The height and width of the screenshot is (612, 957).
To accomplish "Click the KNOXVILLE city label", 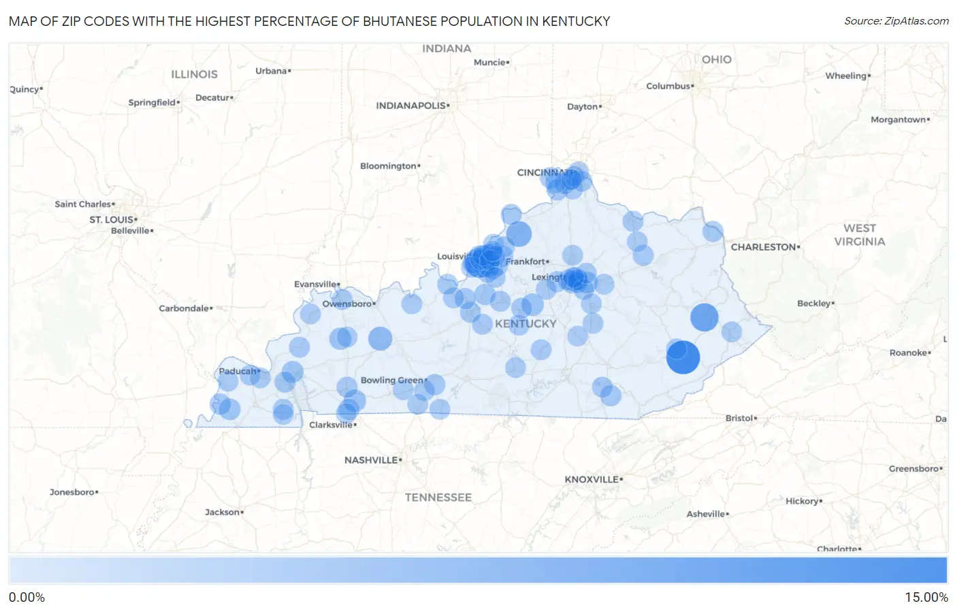I will [x=591, y=479].
